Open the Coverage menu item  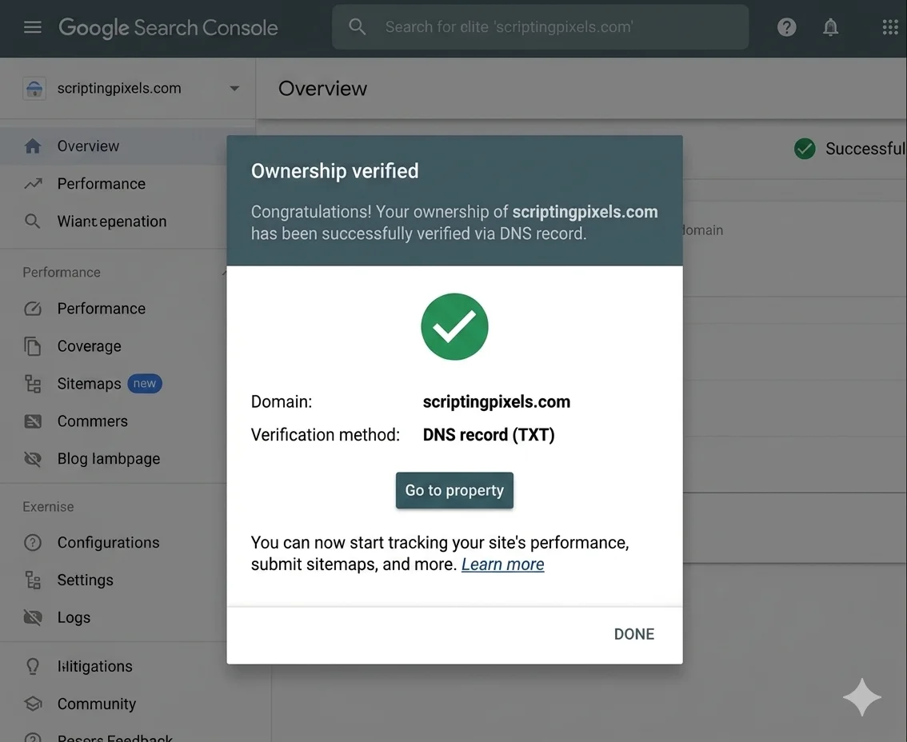114,346
